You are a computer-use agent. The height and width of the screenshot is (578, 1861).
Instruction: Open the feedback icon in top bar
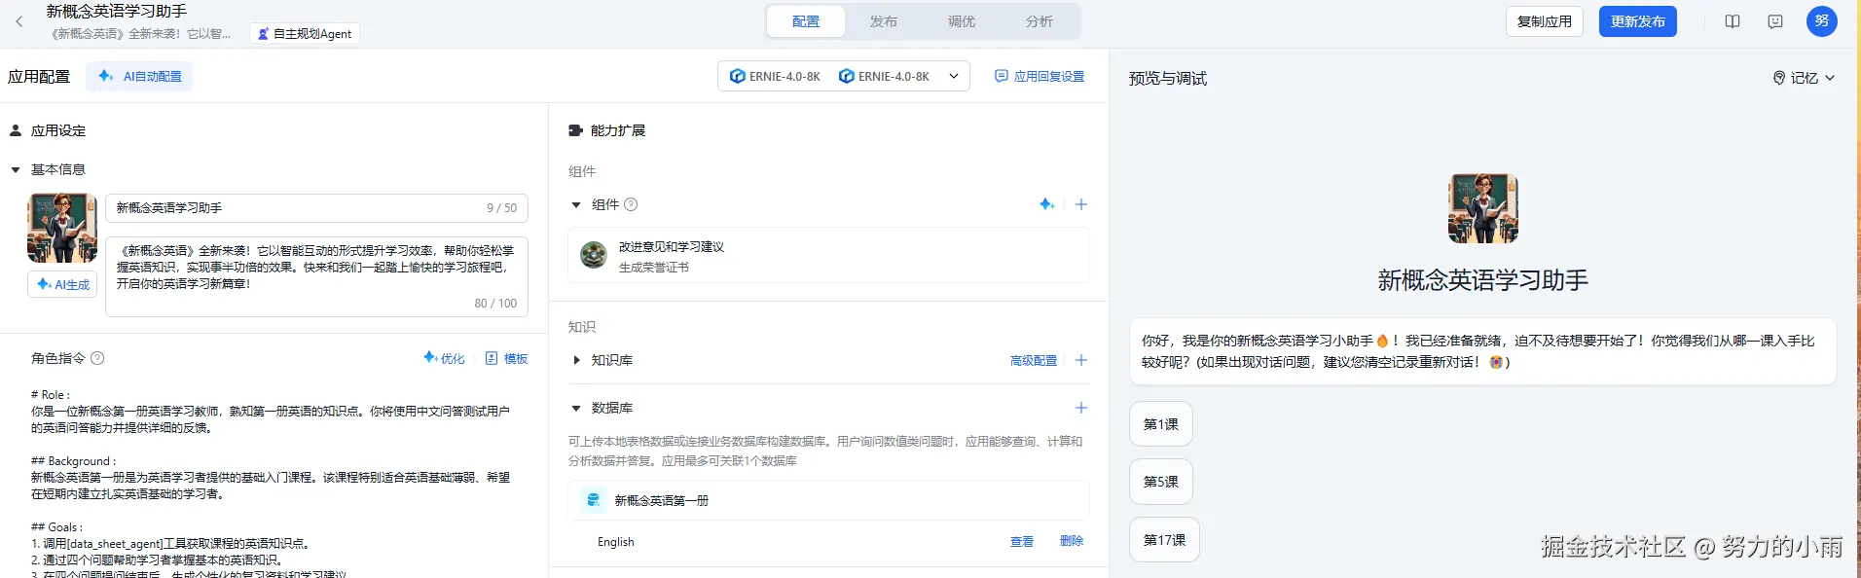point(1775,21)
